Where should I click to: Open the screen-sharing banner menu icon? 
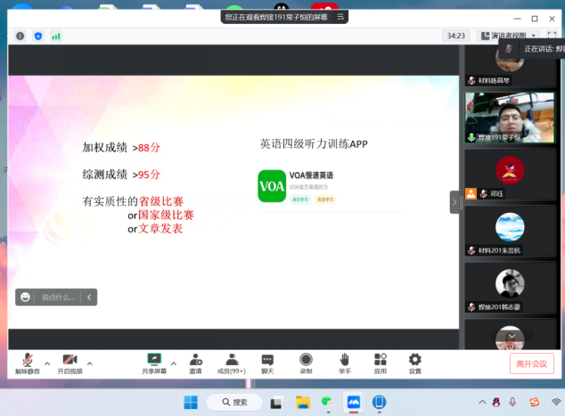(x=340, y=16)
